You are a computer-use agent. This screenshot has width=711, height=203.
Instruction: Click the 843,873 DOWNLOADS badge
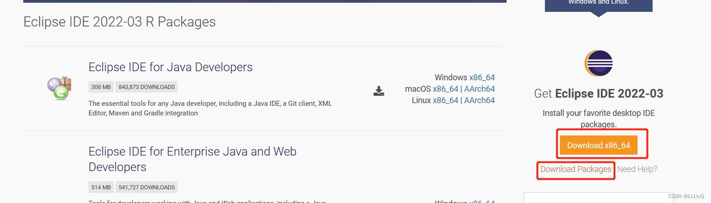click(146, 87)
